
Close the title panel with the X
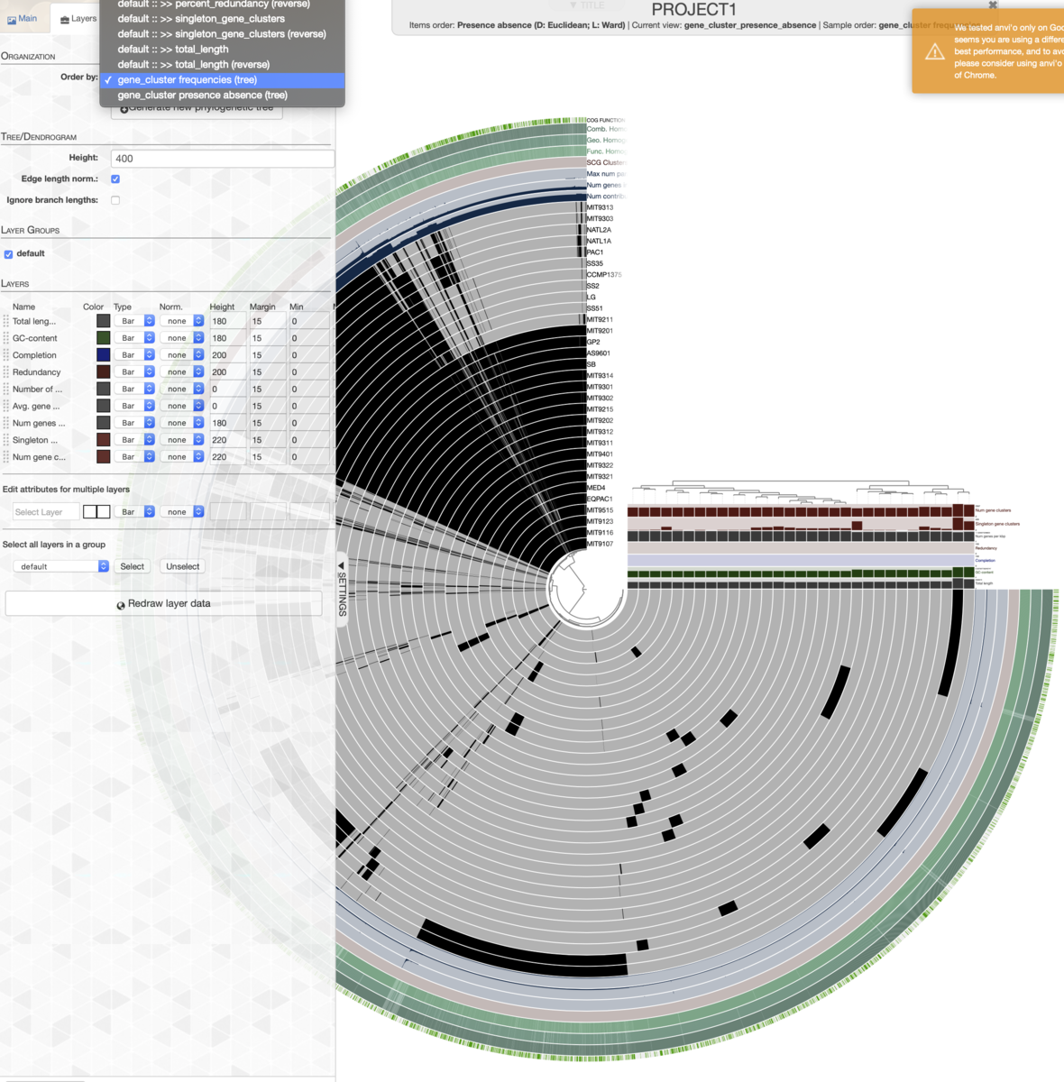(x=993, y=5)
